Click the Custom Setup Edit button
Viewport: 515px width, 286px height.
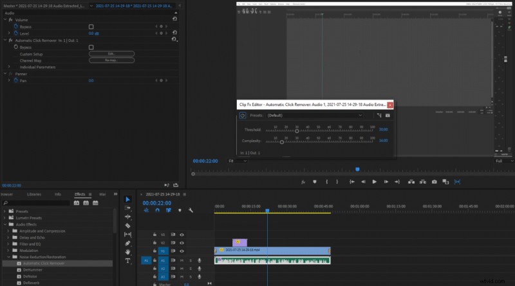111,54
